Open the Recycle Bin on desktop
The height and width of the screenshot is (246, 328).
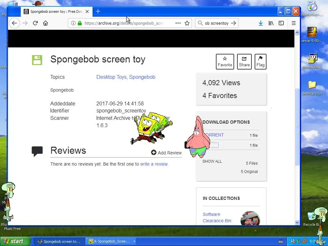pyautogui.click(x=312, y=219)
